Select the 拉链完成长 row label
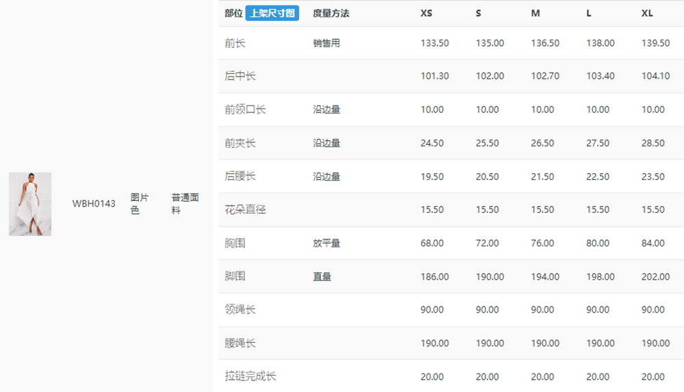This screenshot has width=684, height=392. point(250,376)
